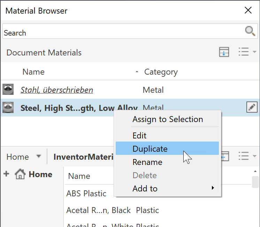Select the Stahl, überschrieben material name
The width and height of the screenshot is (260, 227).
click(x=57, y=90)
